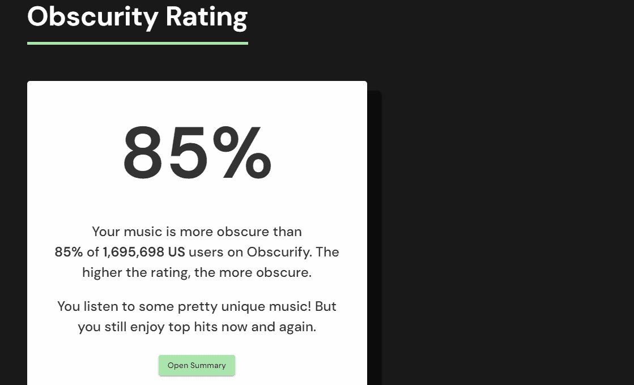
Task: Click the green underline below the heading
Action: 138,43
